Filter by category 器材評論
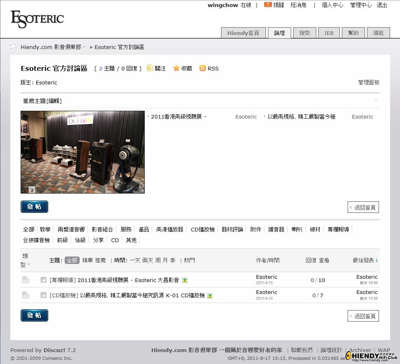Image resolution: width=400 pixels, height=364 pixels. (x=233, y=229)
